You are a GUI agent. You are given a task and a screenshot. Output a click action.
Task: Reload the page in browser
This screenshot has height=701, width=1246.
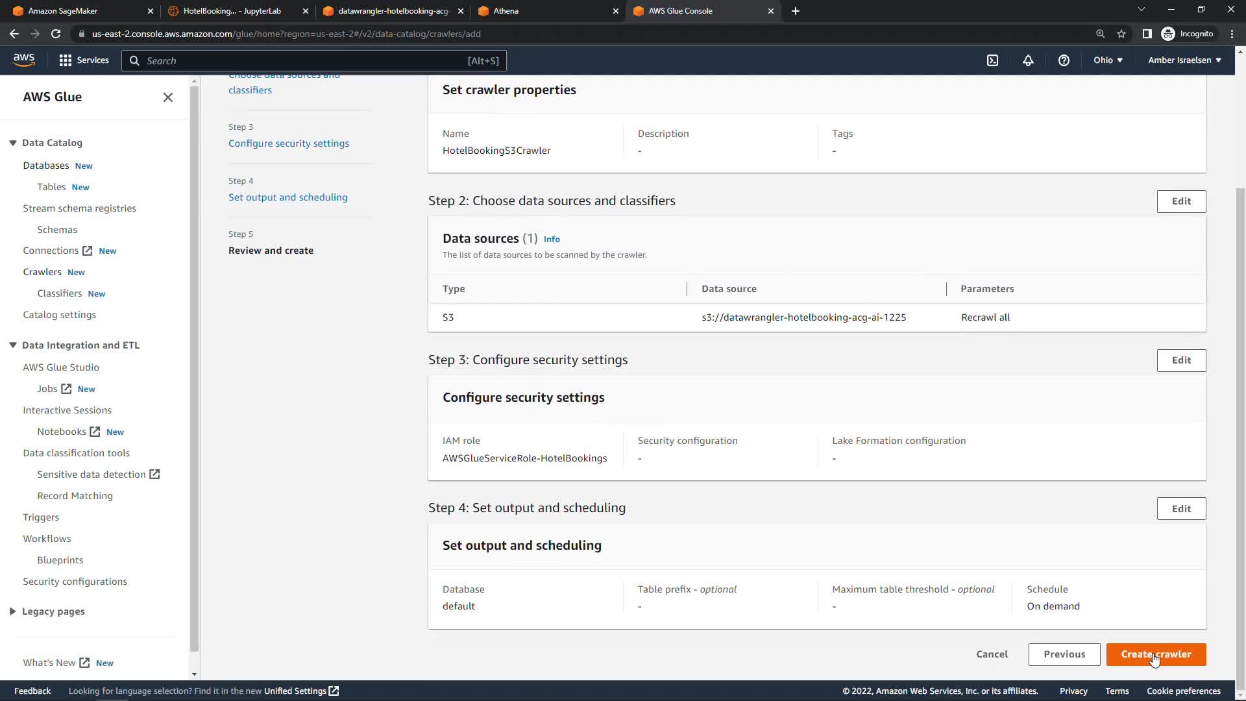coord(56,34)
